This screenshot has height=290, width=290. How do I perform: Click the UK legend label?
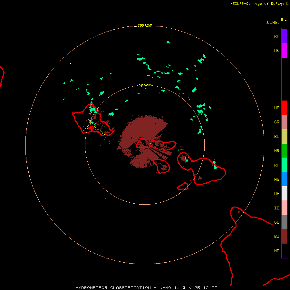[276, 51]
